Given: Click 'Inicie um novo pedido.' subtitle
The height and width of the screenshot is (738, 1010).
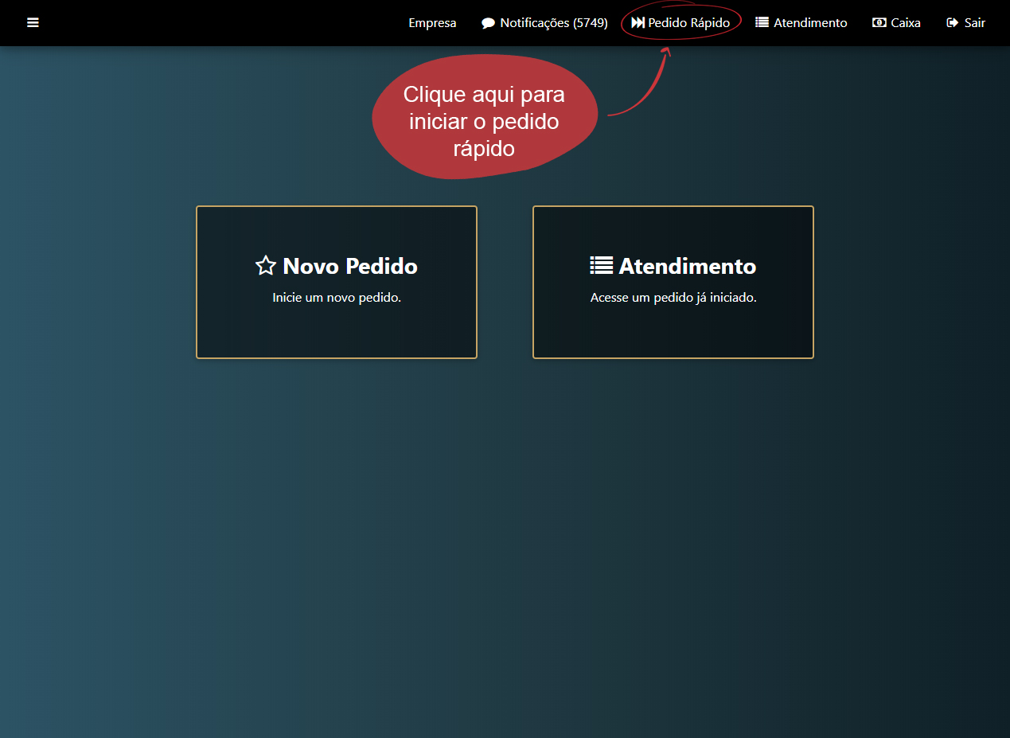Looking at the screenshot, I should (337, 298).
